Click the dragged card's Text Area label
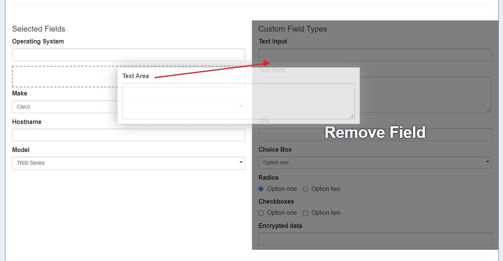This screenshot has height=261, width=503. click(135, 76)
